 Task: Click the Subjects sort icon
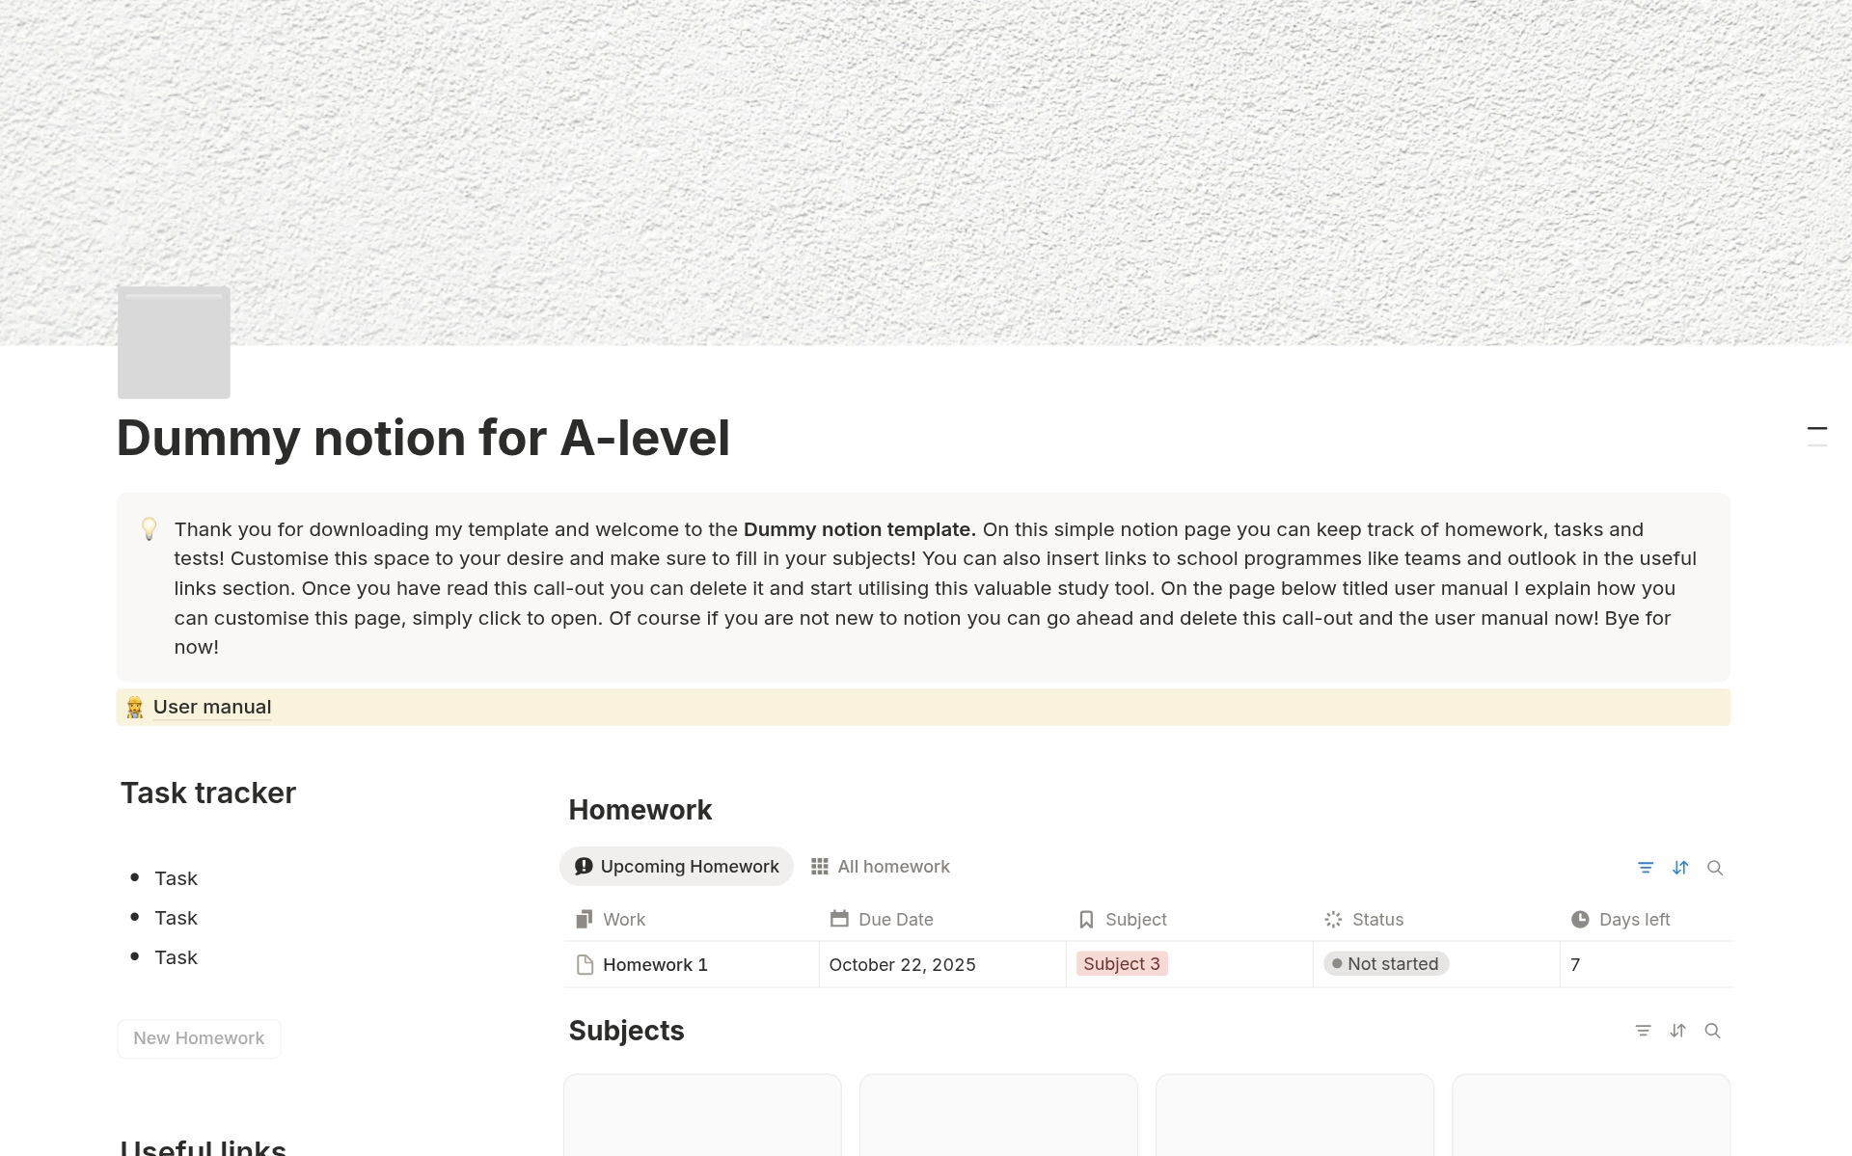[x=1678, y=1031]
